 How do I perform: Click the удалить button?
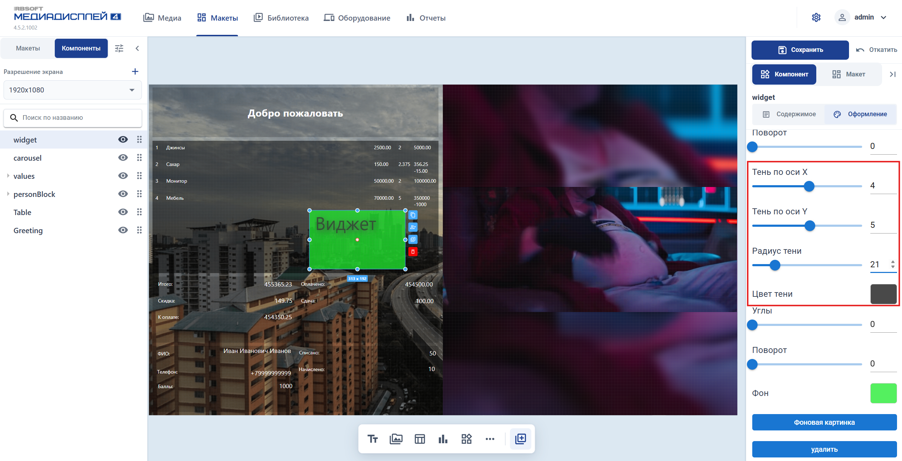[824, 449]
